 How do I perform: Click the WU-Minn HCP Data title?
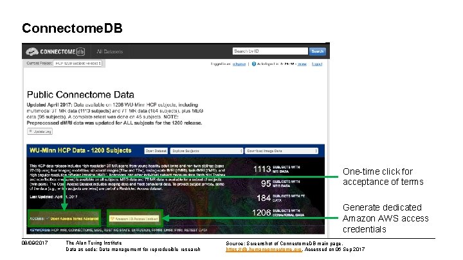tap(80, 151)
